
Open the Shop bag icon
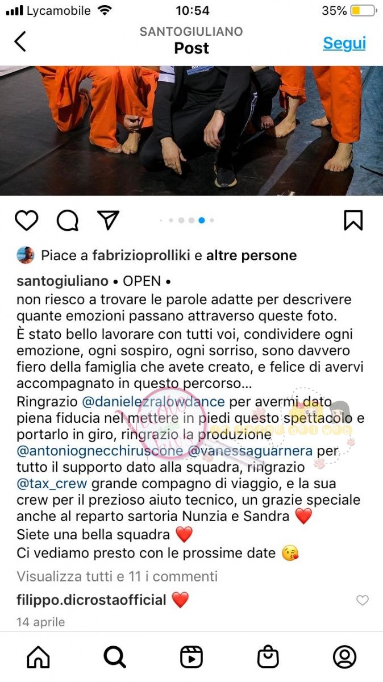[268, 657]
